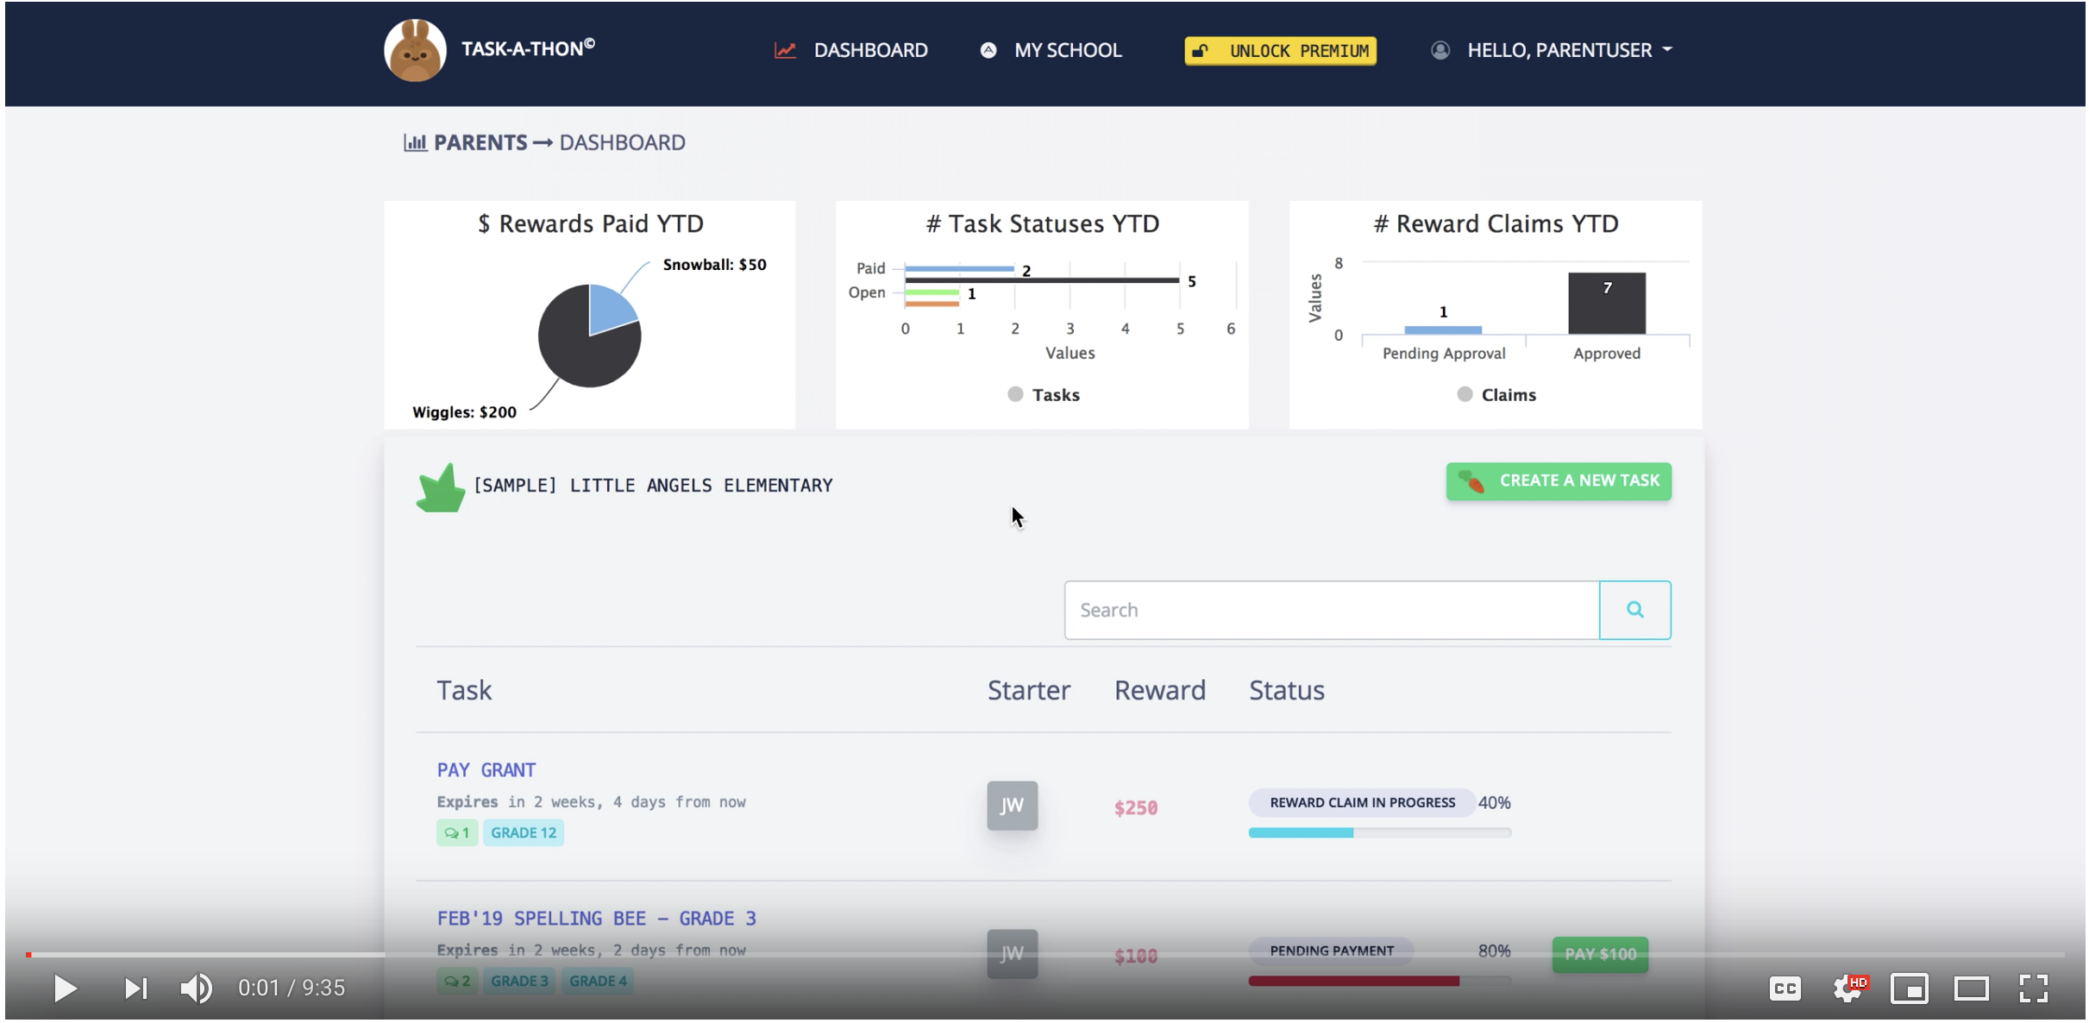Click the My School navigation icon

(988, 49)
